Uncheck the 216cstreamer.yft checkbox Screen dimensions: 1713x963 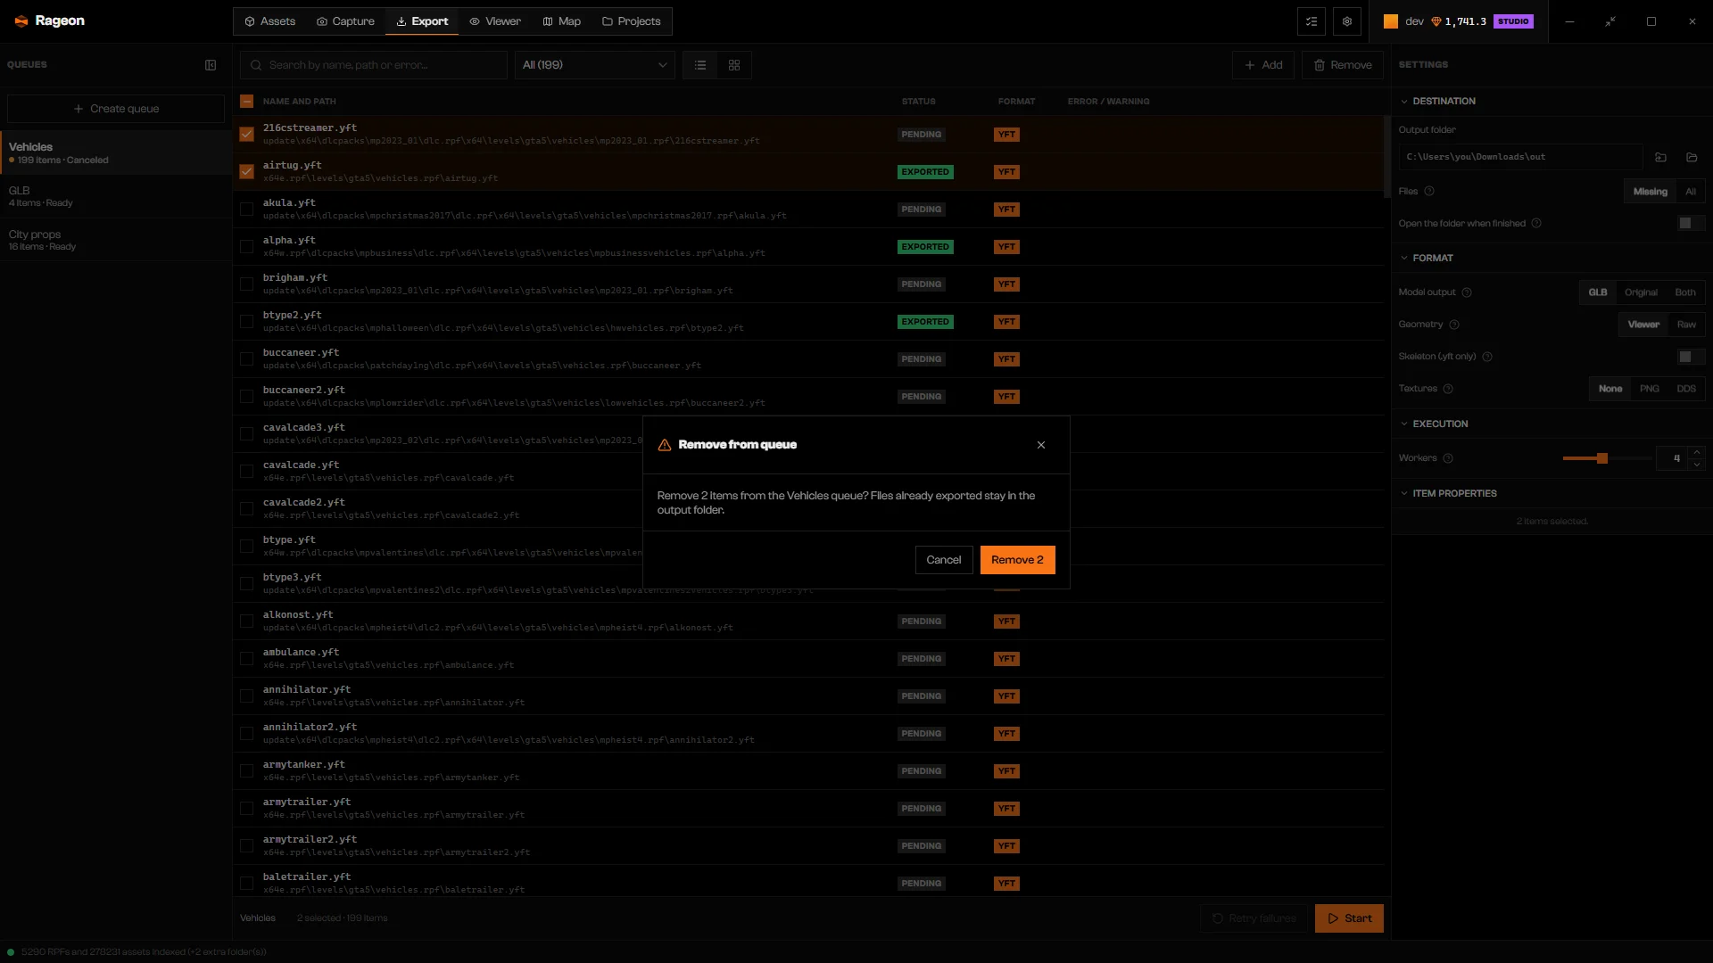coord(247,135)
